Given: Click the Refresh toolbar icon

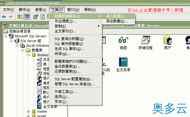Looking at the screenshot, I should [43, 17].
